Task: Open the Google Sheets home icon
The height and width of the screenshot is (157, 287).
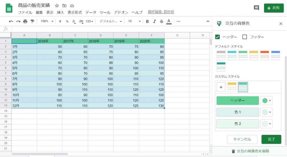Action: pos(9,8)
